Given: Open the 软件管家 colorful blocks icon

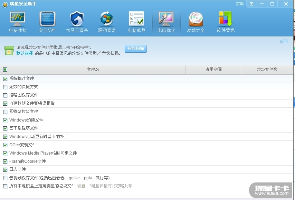Looking at the screenshot, I should 225,19.
